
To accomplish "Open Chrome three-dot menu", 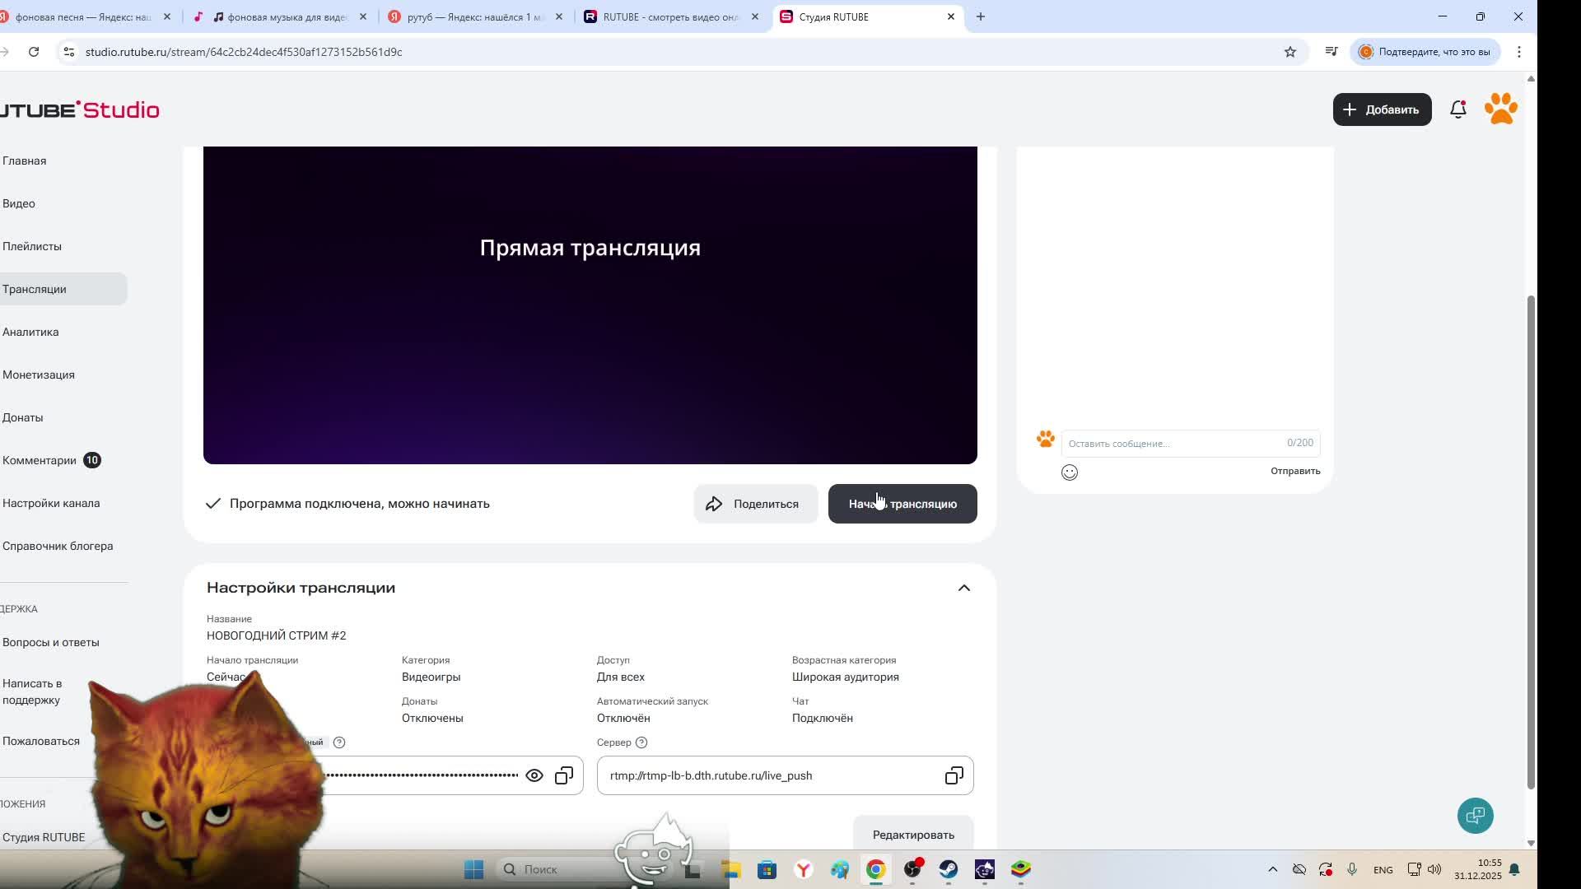I will click(x=1518, y=52).
